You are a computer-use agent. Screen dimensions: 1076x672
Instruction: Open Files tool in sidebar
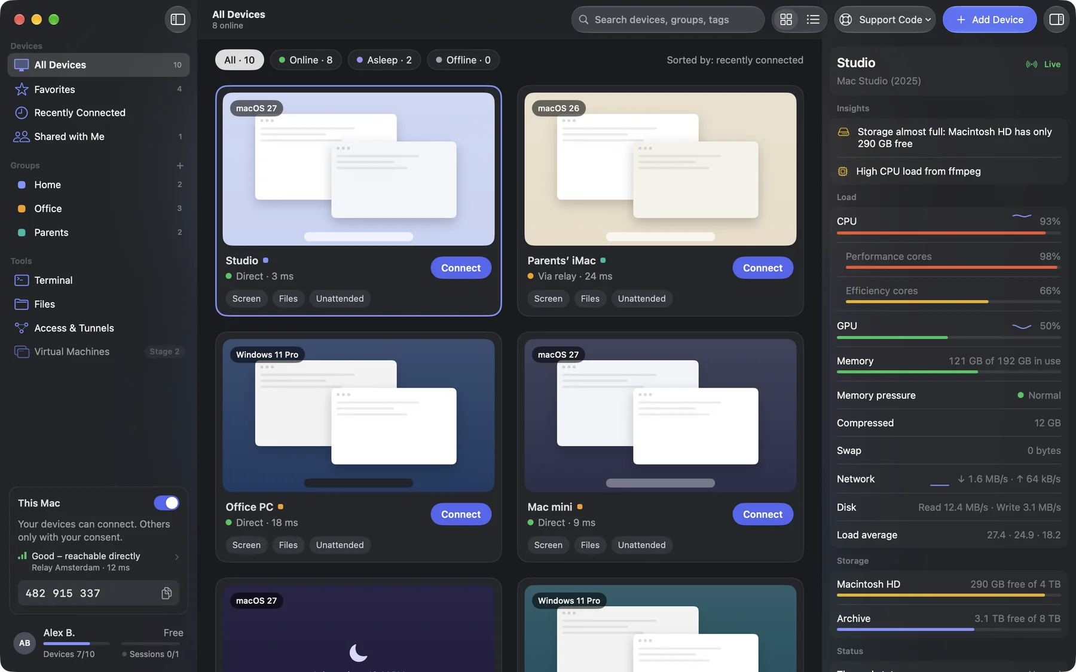pos(99,304)
